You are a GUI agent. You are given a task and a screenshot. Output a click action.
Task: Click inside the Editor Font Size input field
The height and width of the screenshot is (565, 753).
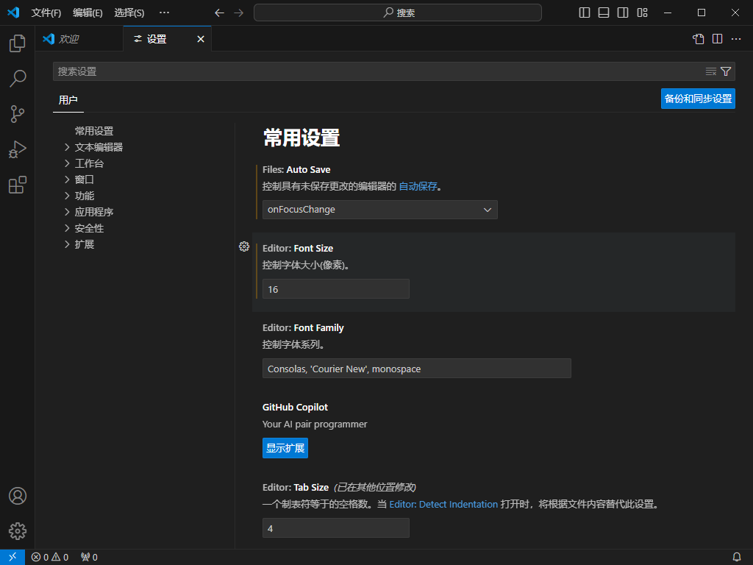[x=335, y=288]
